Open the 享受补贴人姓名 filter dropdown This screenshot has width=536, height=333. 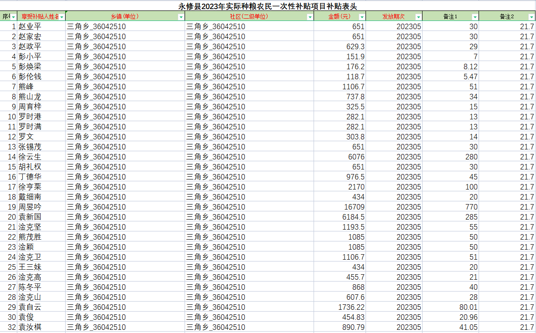point(62,17)
